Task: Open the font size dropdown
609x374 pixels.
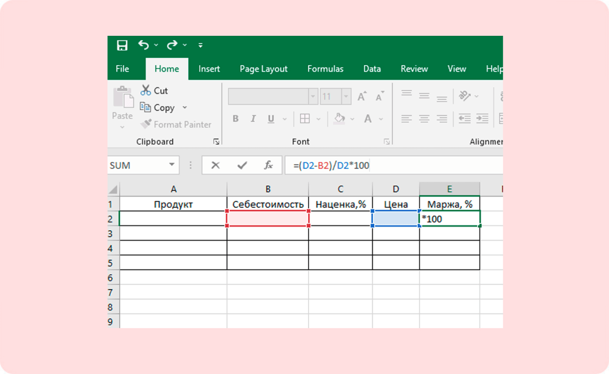Action: 345,96
